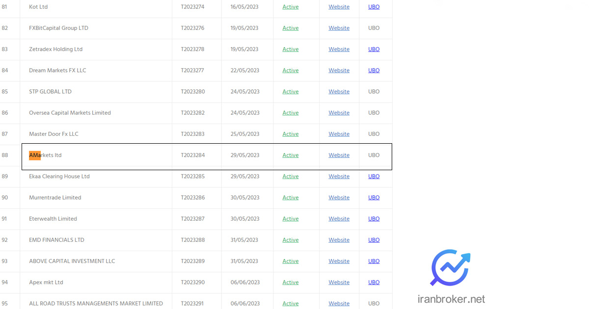Select company name Dream Markets FX LLC

coord(57,70)
